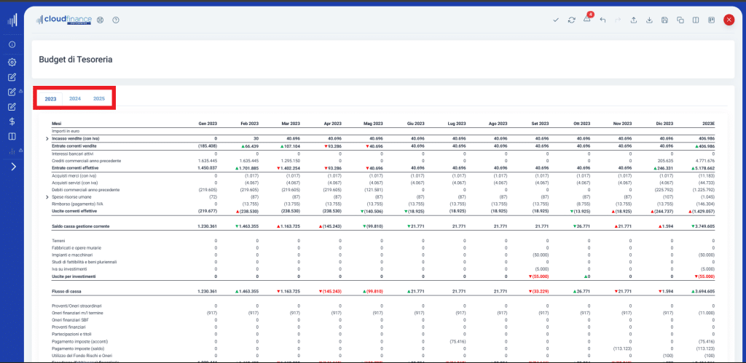746x363 pixels.
Task: Expand the Spese risorse umane row
Action: (47, 197)
